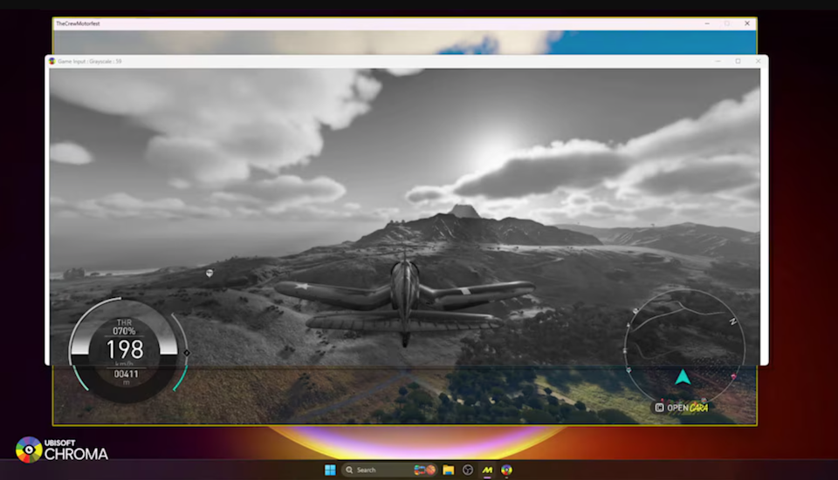The width and height of the screenshot is (838, 480).
Task: Maximize the Game Input Grayscale window
Action: [x=738, y=61]
